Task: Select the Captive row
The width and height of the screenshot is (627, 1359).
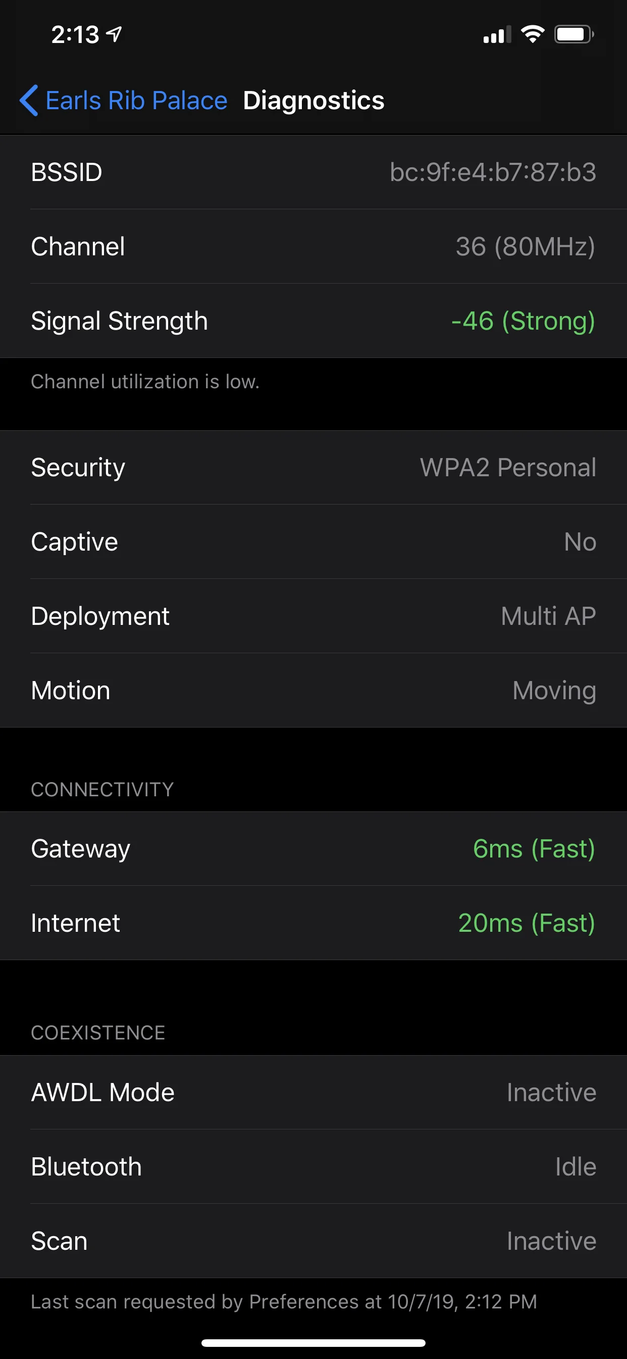Action: click(313, 542)
